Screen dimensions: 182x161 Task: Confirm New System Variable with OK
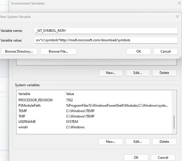click(139, 51)
